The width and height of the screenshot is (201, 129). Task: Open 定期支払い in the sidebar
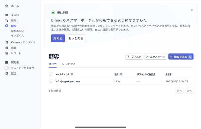click(17, 31)
